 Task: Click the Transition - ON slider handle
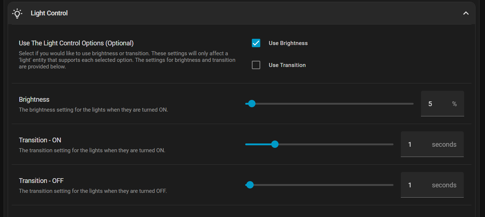tap(275, 144)
